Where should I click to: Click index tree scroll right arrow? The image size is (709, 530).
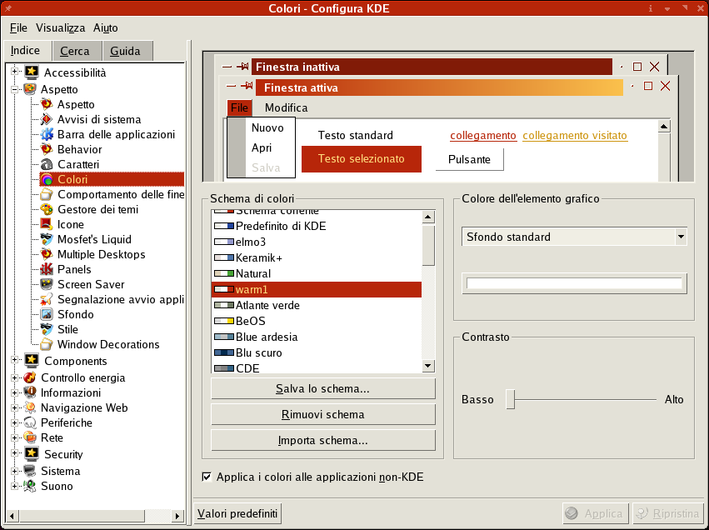click(177, 516)
